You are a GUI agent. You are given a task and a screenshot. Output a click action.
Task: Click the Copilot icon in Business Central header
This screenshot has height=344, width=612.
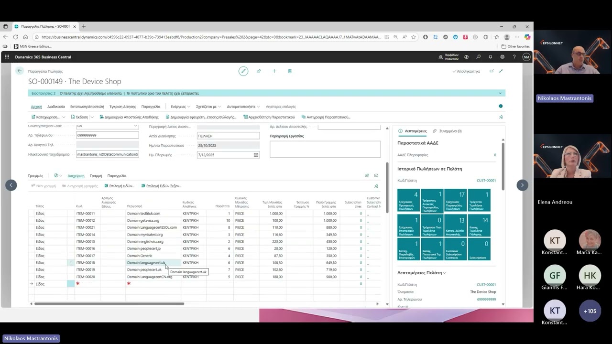click(466, 57)
